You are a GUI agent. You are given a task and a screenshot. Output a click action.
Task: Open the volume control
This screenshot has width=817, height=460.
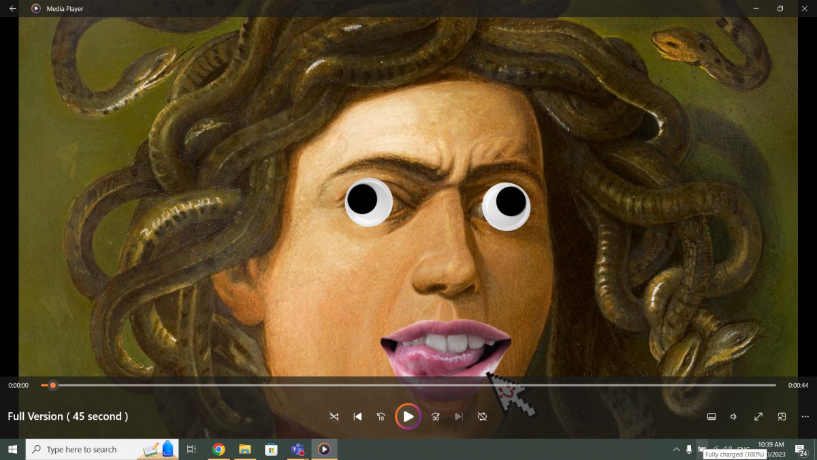click(735, 416)
